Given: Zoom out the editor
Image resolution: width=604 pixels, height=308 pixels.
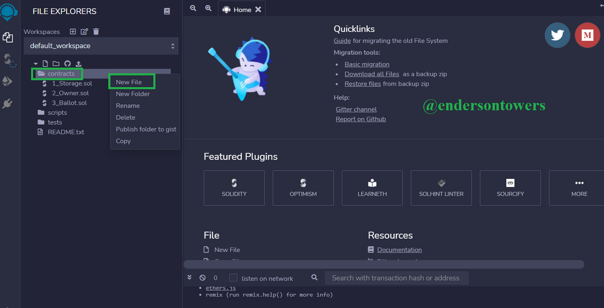Looking at the screenshot, I should [193, 8].
